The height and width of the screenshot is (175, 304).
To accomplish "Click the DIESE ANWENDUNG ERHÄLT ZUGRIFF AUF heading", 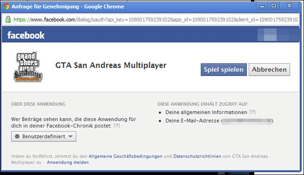I will pyautogui.click(x=203, y=104).
